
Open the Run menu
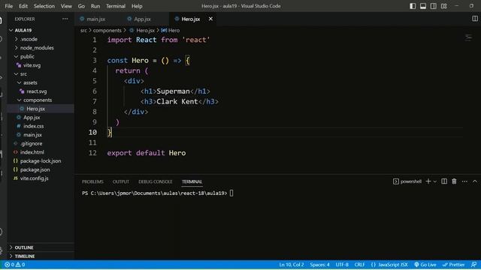tap(95, 6)
